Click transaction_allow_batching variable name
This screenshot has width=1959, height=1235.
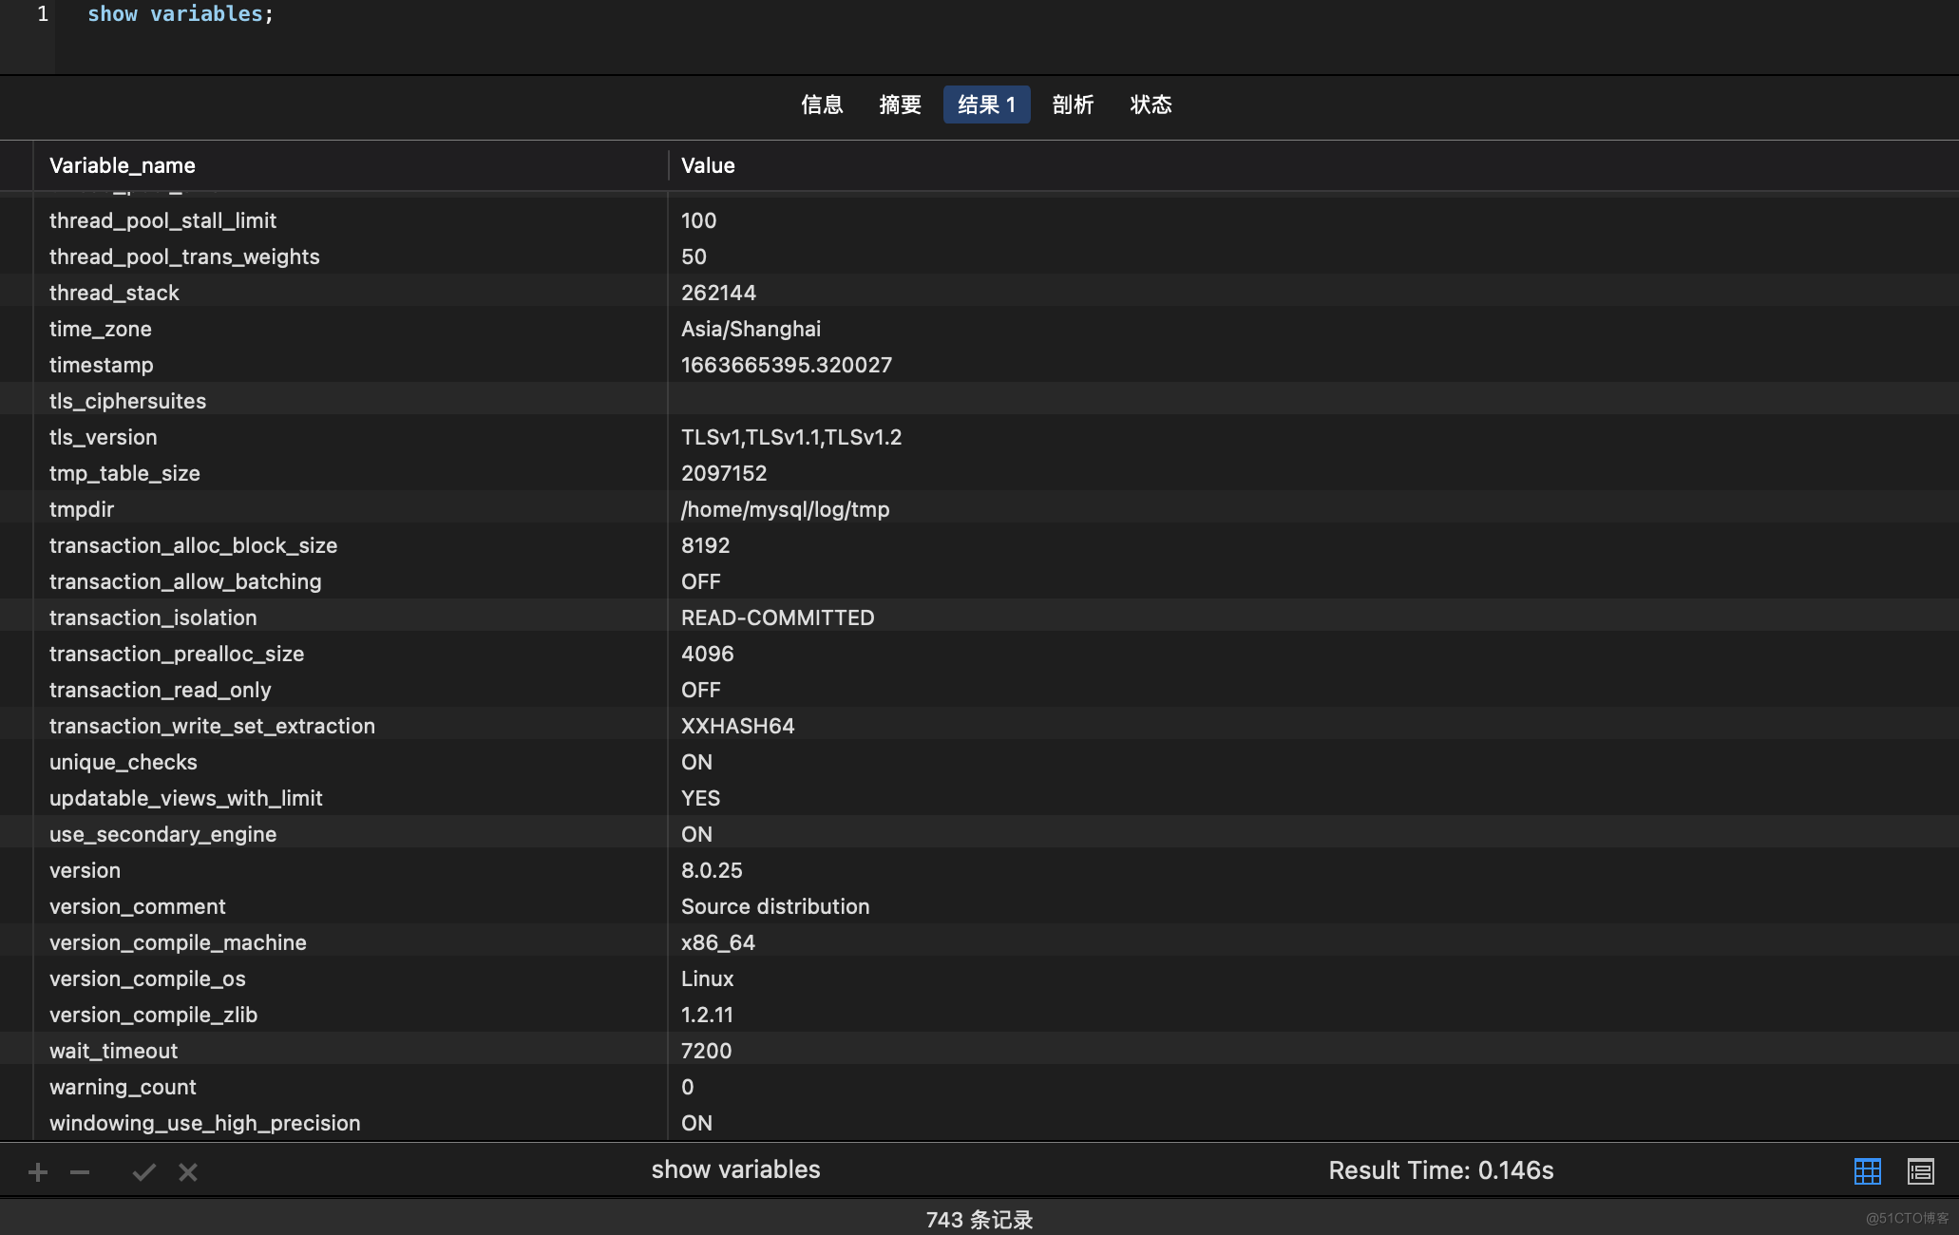click(x=185, y=581)
